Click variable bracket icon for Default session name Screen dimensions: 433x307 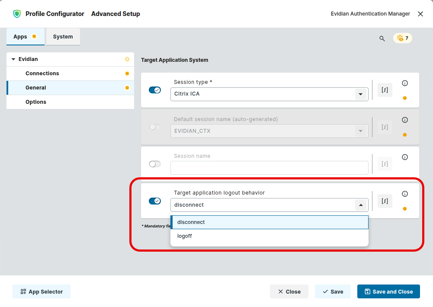point(385,127)
